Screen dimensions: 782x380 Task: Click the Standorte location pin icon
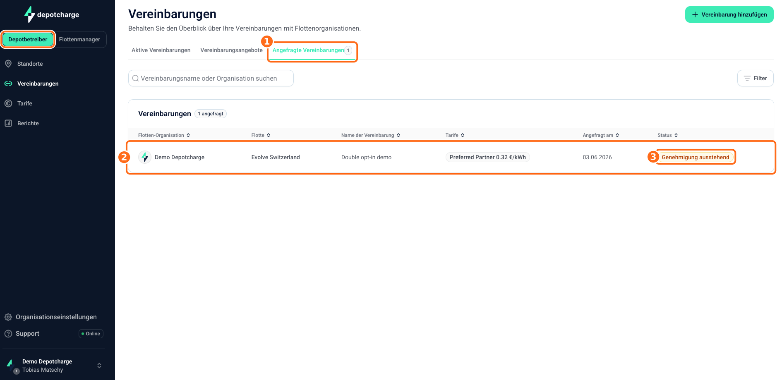pos(8,64)
